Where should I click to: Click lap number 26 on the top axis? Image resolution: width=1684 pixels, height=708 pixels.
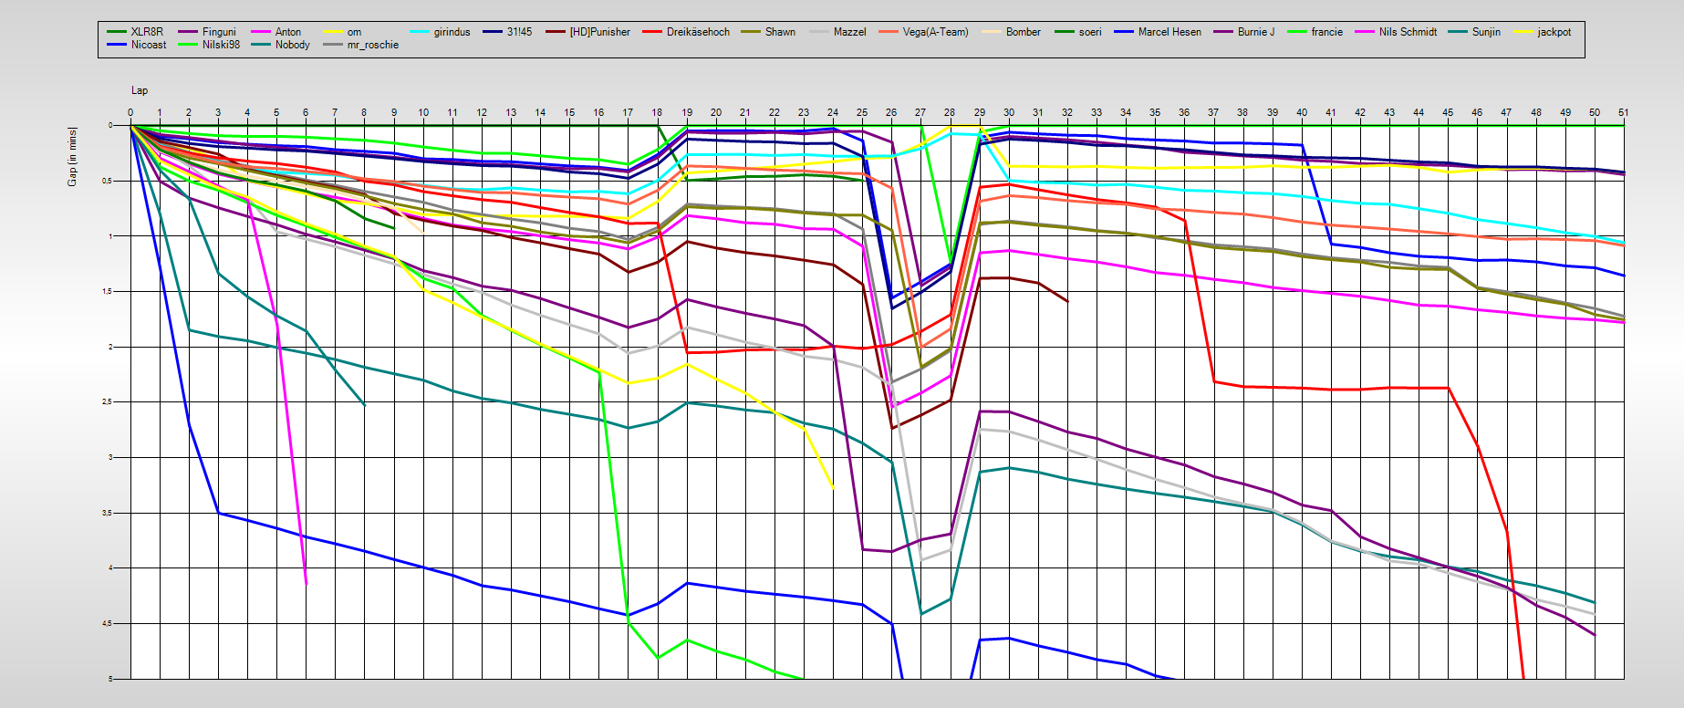[x=891, y=112]
